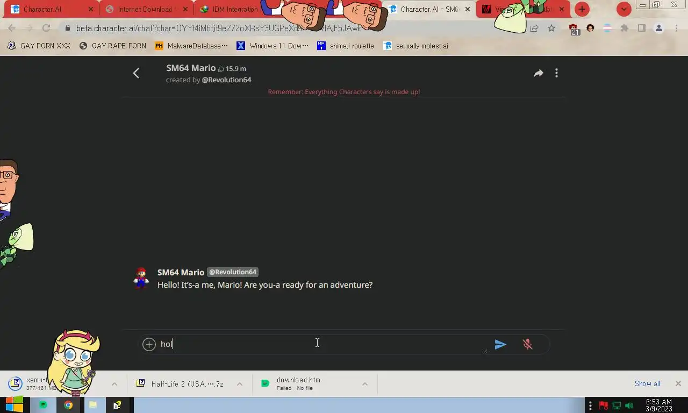The image size is (688, 413).
Task: Open the green chat app in taskbar
Action: coord(43,405)
